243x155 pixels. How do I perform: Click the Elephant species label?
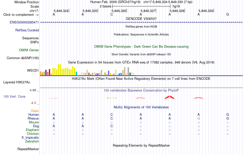tap(32, 130)
